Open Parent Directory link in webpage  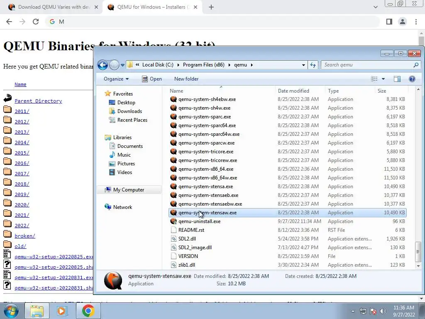coord(38,101)
